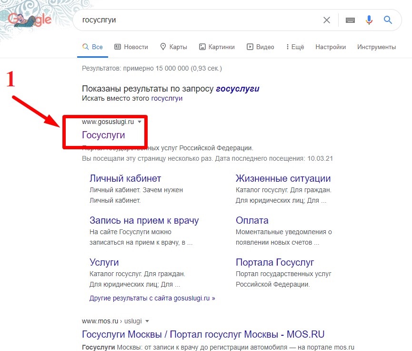This screenshot has height=351, width=412.
Task: Open the Госуслуги main result title
Action: tap(103, 135)
